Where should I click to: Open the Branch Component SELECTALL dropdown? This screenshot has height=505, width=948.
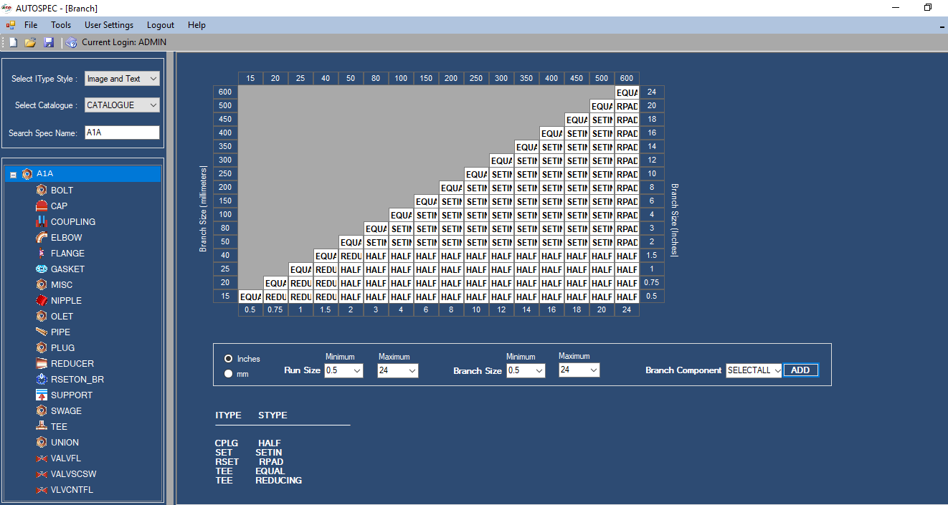click(754, 370)
